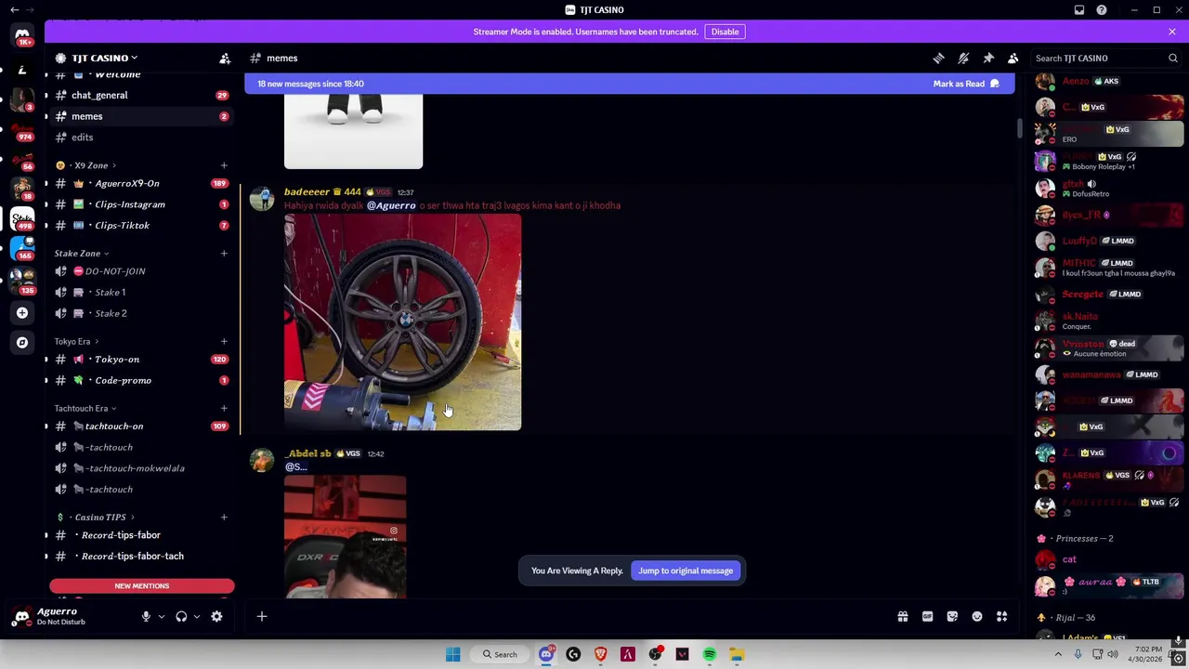
Task: Open Discord Help icon
Action: (1102, 10)
